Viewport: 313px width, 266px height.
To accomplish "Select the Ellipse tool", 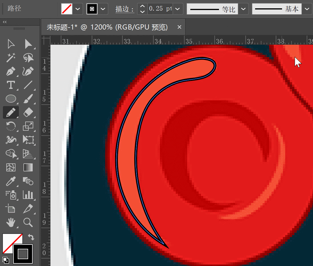I will (11, 99).
